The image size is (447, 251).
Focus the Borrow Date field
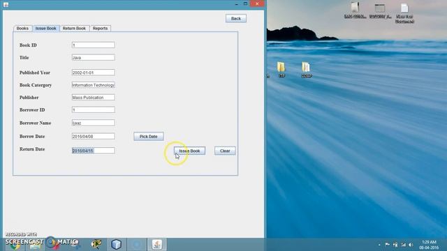(93, 137)
